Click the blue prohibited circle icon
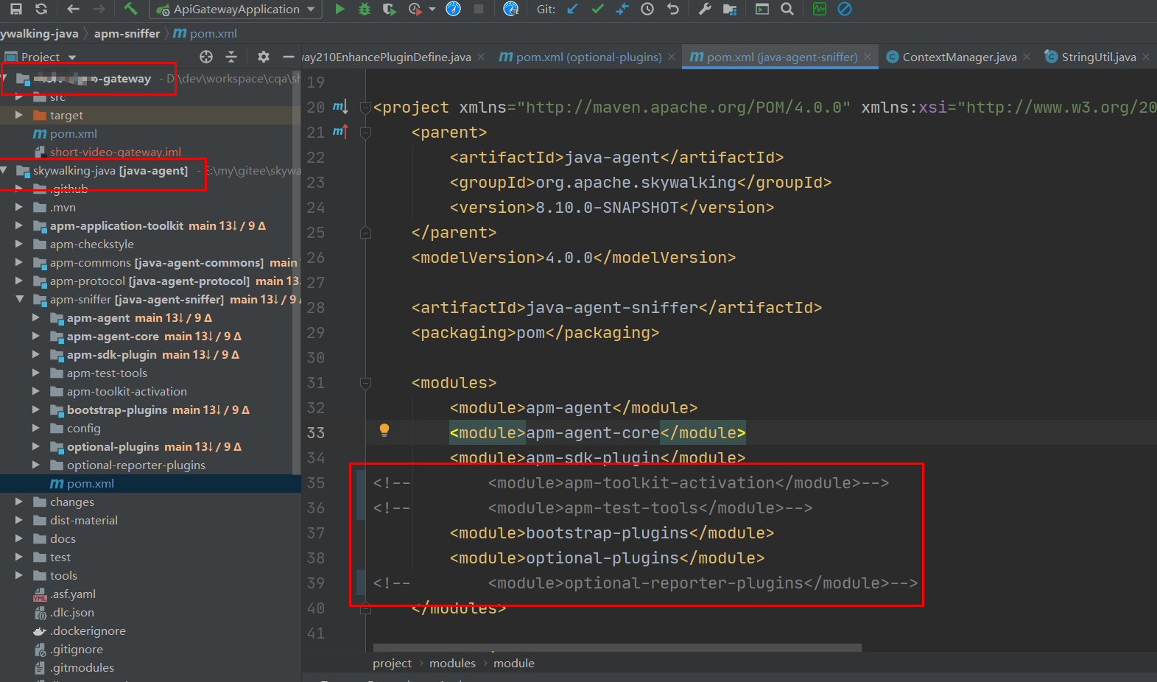Image resolution: width=1157 pixels, height=682 pixels. 845,9
